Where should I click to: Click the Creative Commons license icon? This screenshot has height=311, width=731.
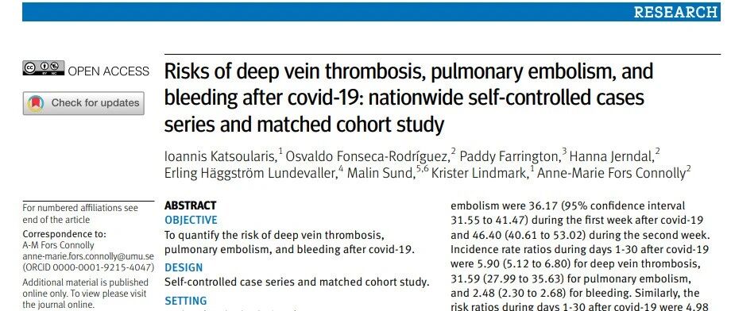[x=44, y=68]
